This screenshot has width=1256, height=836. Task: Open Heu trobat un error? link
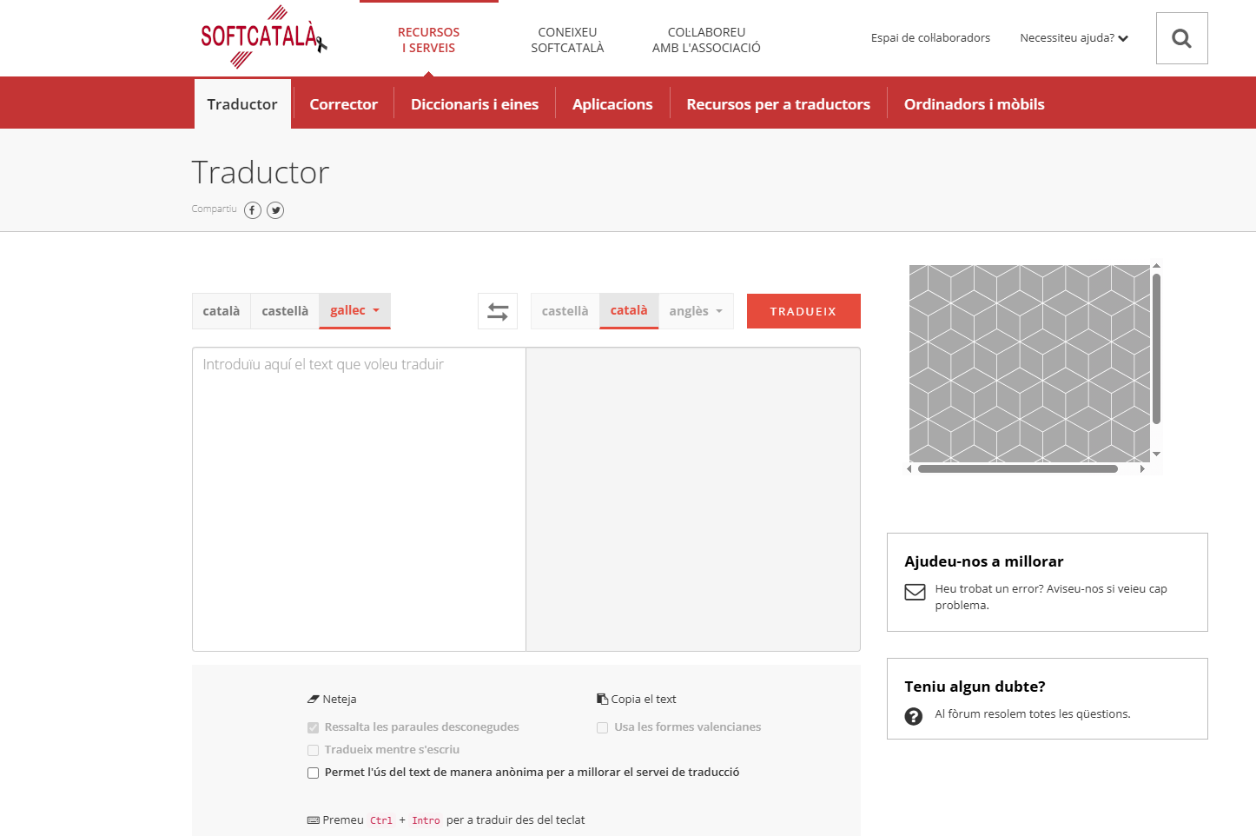click(1051, 597)
